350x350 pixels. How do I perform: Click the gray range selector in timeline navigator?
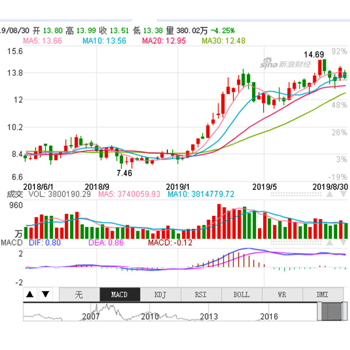pos(332,311)
